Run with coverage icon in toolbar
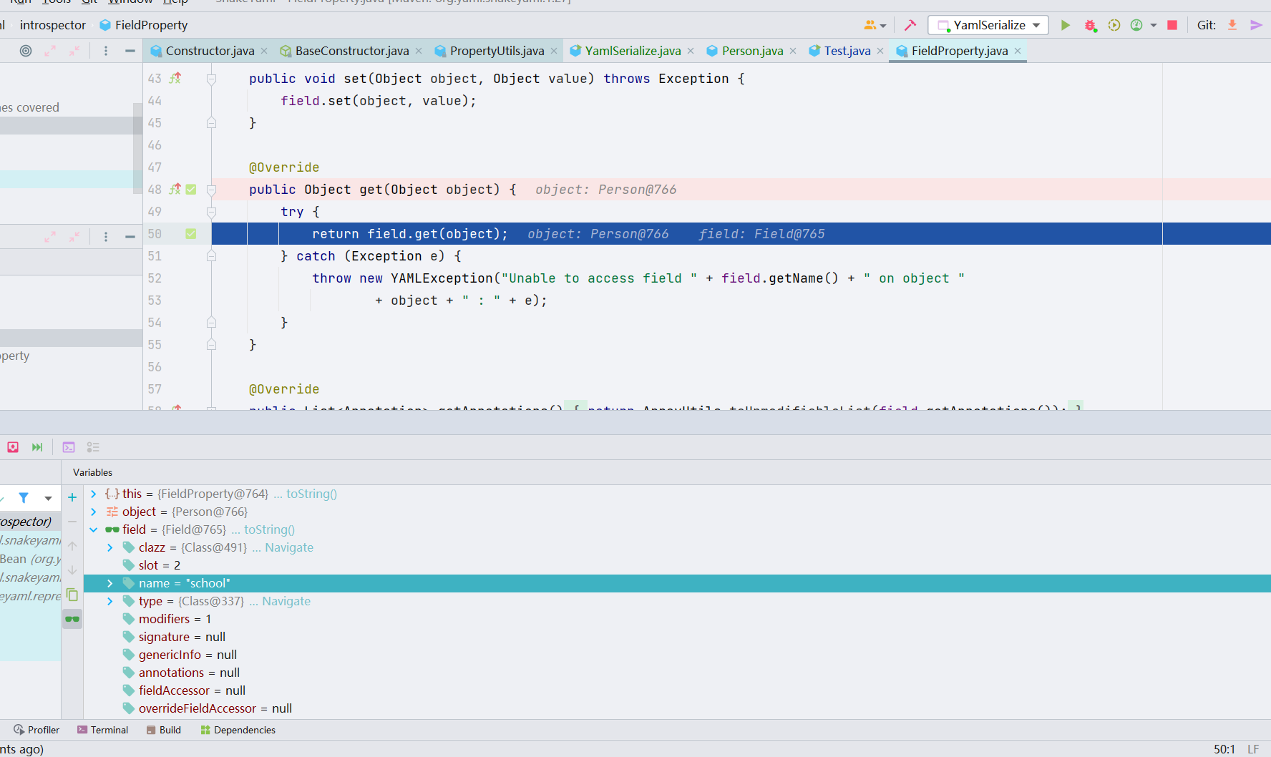This screenshot has height=757, width=1271. pos(1114,25)
